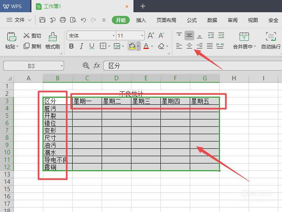
Task: Cut the selected cells with 剪切
Action: [x=32, y=35]
